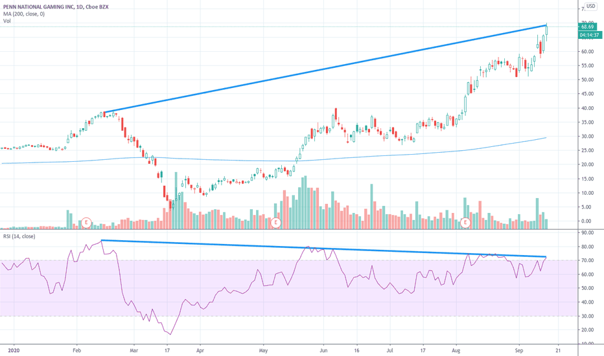
Task: Click the 68.69 current price label
Action: 587,27
